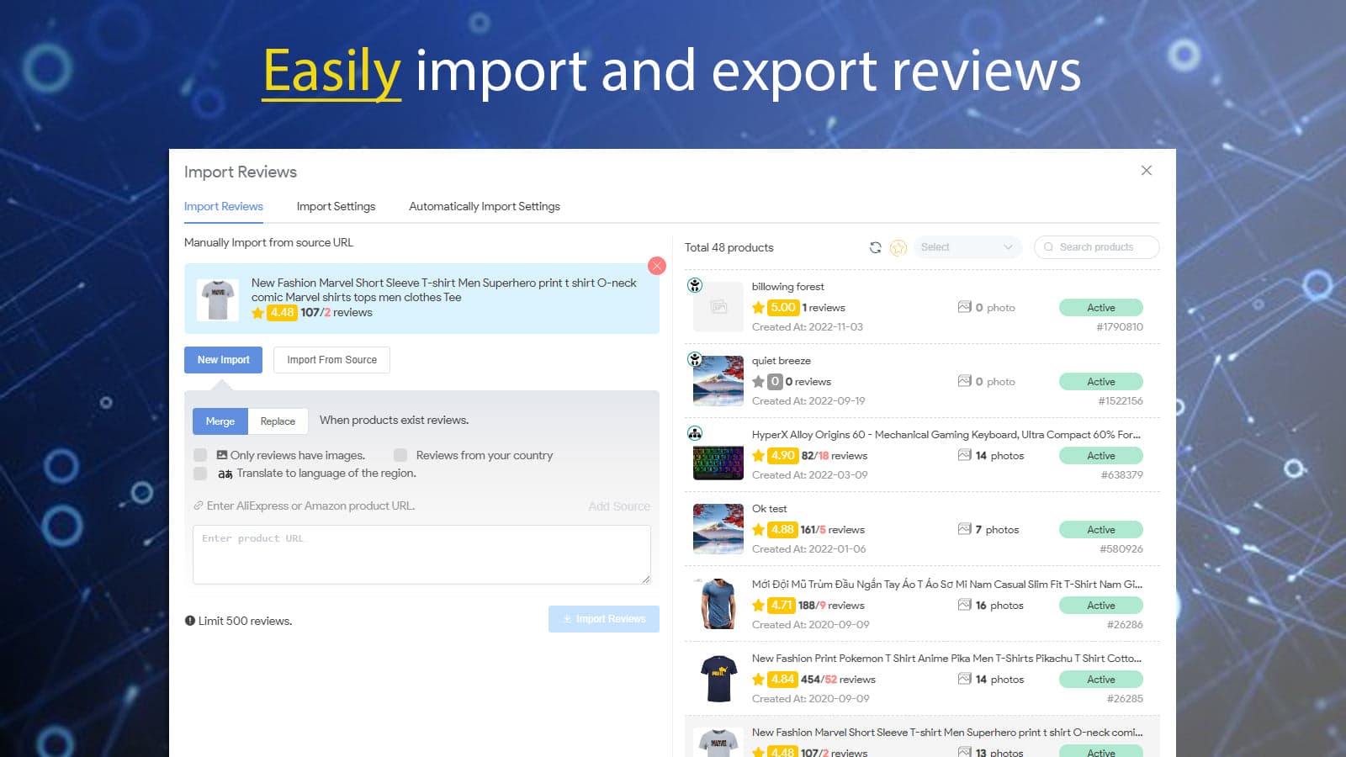Switch to the Import Settings tab

tap(335, 206)
